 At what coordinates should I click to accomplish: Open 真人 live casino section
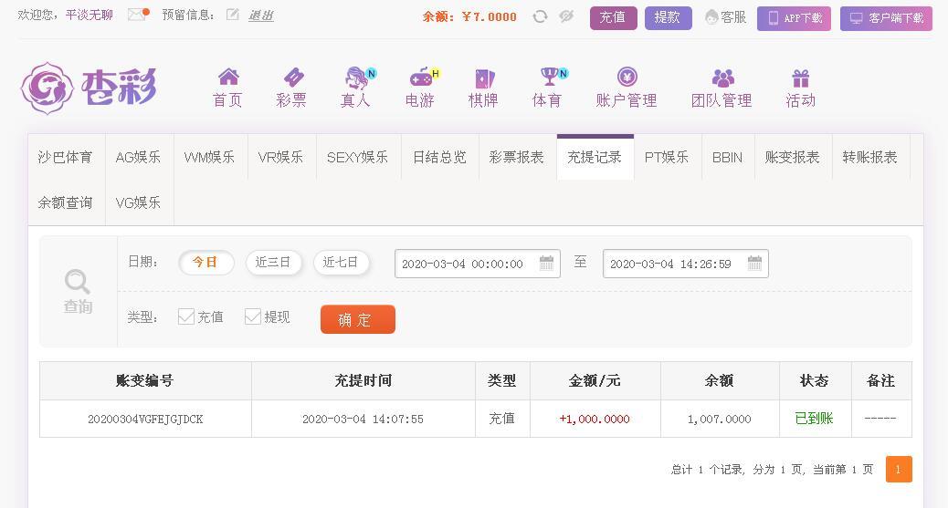[x=357, y=88]
